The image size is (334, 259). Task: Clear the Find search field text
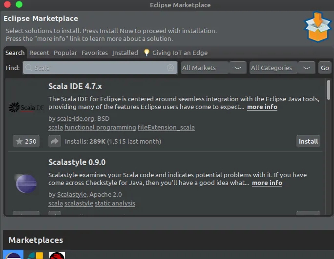[170, 68]
